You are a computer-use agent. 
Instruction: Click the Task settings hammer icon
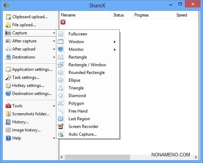tap(8, 77)
